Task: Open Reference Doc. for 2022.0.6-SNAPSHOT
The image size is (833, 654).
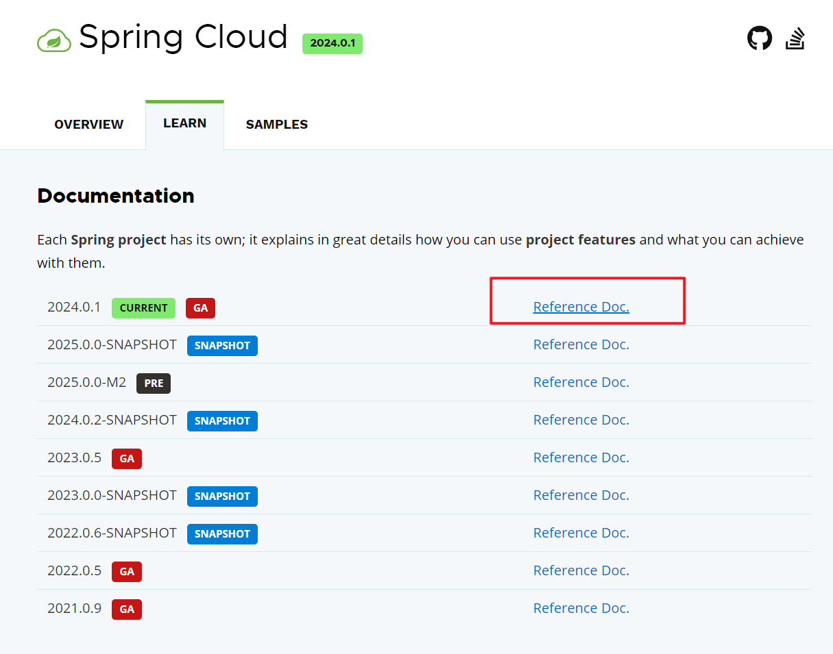Action: pos(581,533)
